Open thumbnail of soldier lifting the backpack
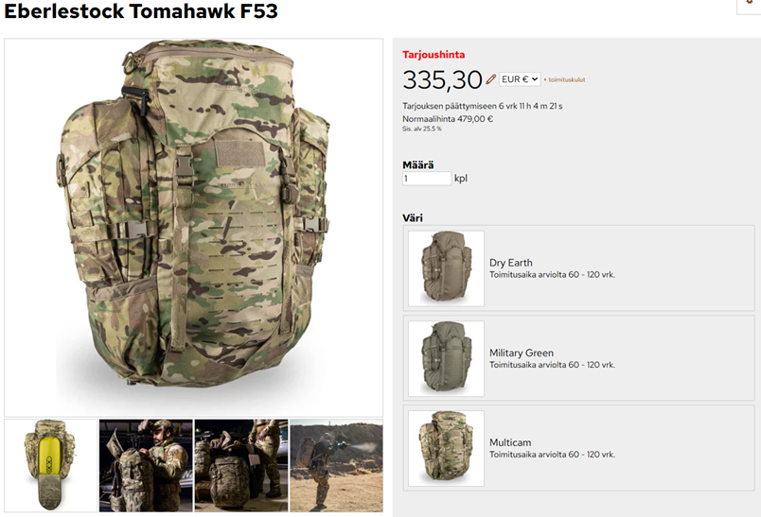The height and width of the screenshot is (517, 761). (x=146, y=466)
